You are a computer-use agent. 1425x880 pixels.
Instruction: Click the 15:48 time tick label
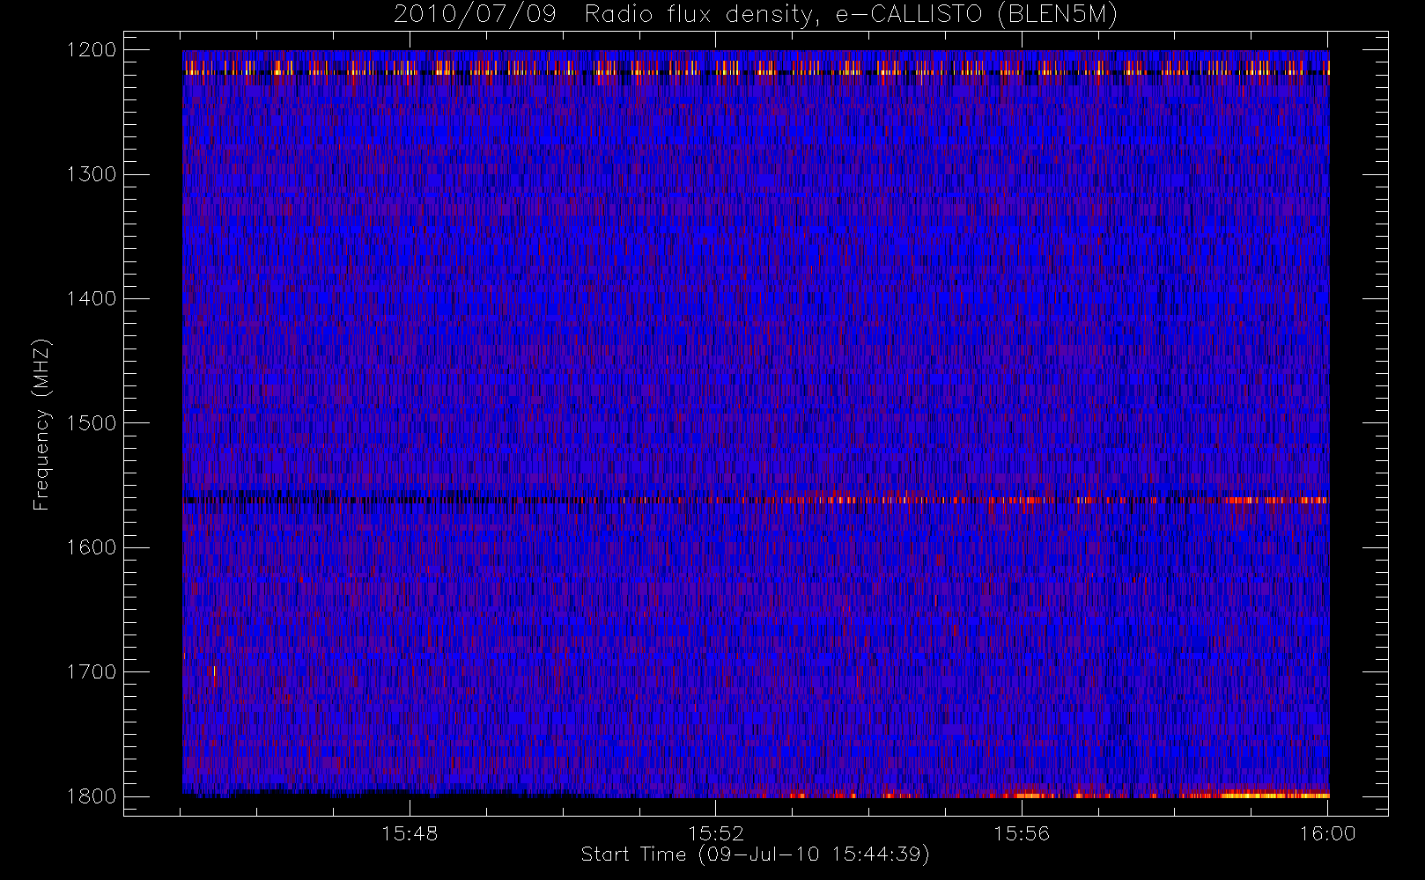click(x=410, y=833)
